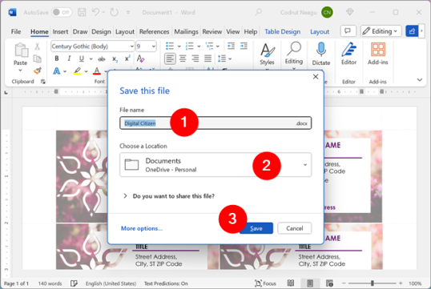This screenshot has height=289, width=431.
Task: Close the Save this file dialog
Action: coord(316,77)
